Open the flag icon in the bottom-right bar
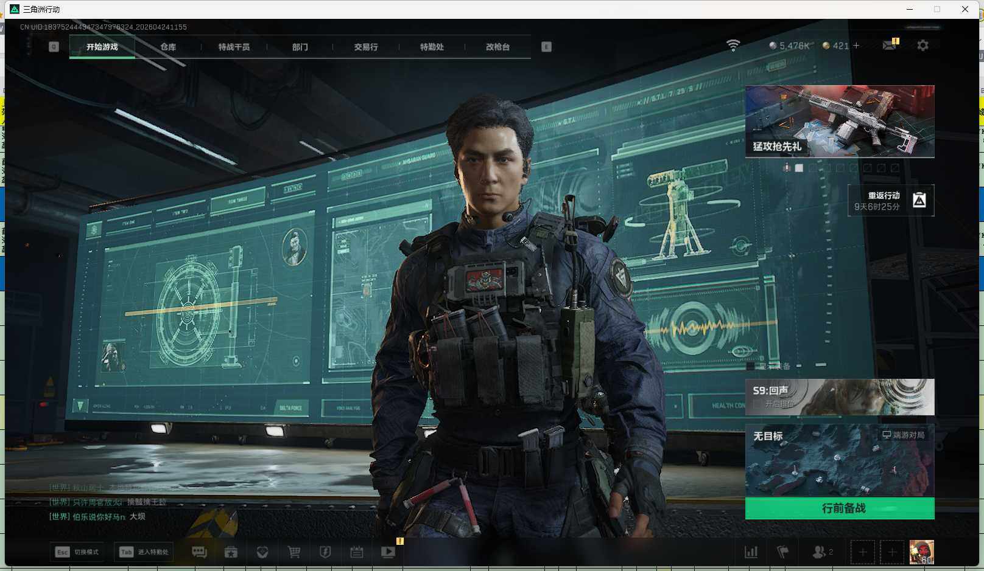The height and width of the screenshot is (571, 984). click(x=783, y=552)
